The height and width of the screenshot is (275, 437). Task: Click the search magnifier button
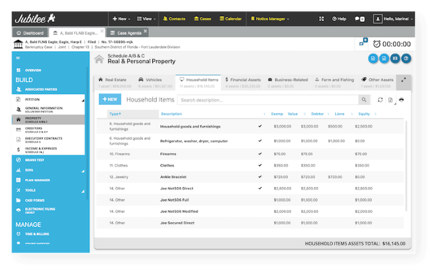[364, 100]
